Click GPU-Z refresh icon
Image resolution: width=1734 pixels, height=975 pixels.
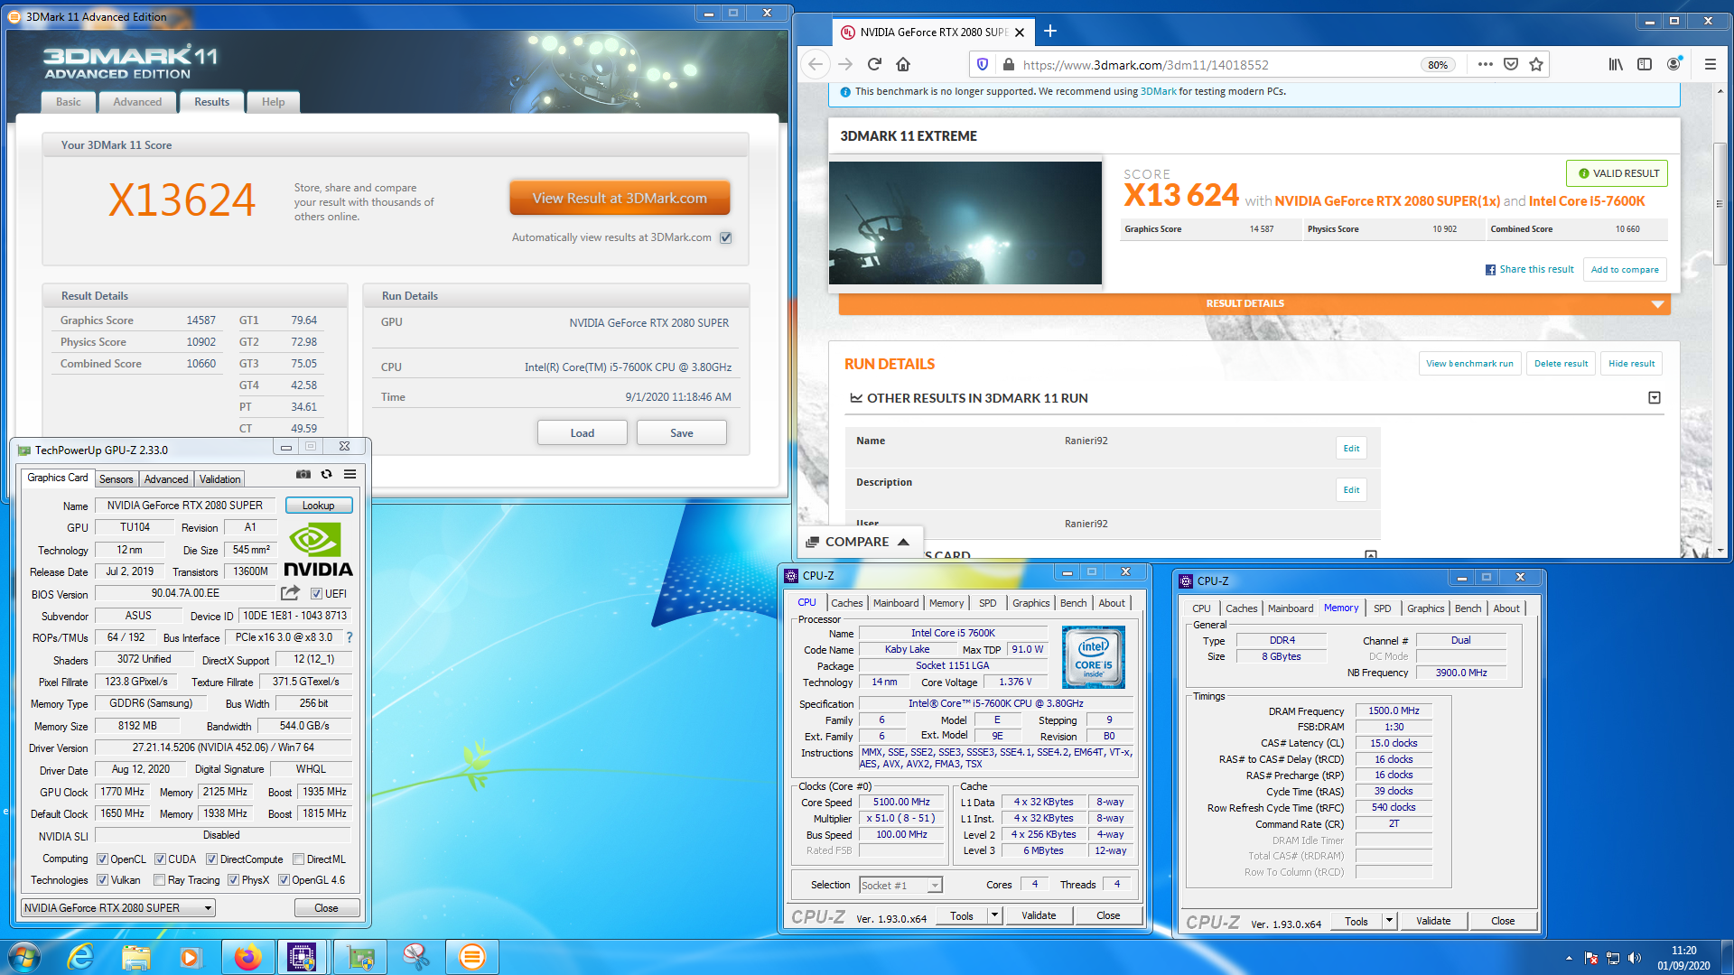[327, 474]
